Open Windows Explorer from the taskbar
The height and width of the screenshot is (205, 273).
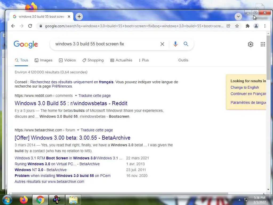pos(73,200)
